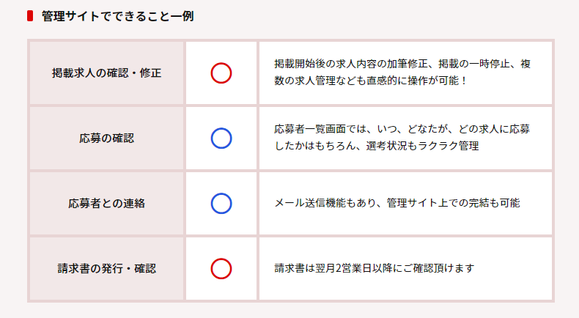Click the red circle for 掲載求人の確認・修正
Image resolution: width=579 pixels, height=318 pixels.
(221, 73)
